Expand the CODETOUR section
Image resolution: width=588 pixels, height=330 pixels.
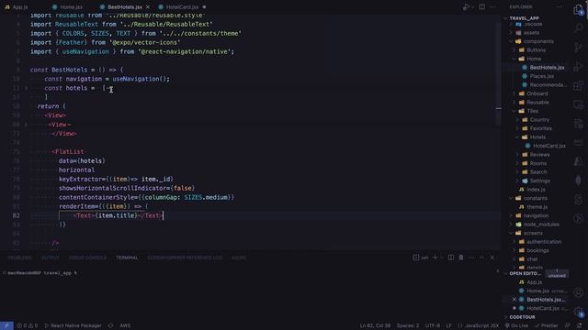tap(522, 317)
